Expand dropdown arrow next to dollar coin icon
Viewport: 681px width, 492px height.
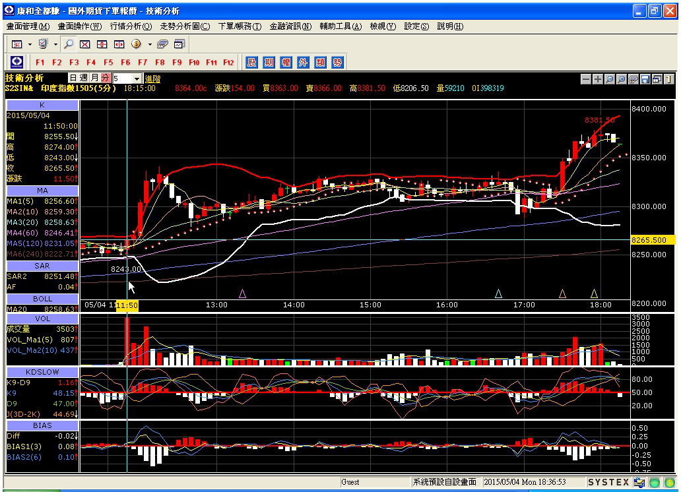click(150, 44)
